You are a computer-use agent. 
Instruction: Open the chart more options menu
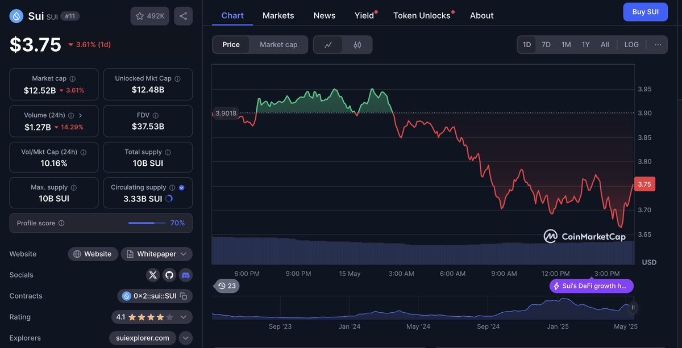pos(658,45)
